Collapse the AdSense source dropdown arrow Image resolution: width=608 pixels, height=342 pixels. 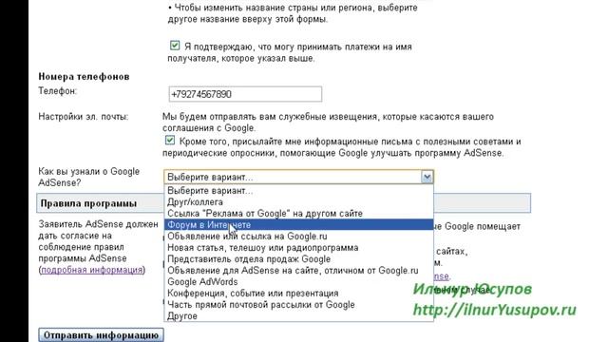427,177
